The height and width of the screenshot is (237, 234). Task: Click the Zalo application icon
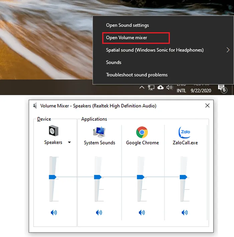click(x=185, y=132)
